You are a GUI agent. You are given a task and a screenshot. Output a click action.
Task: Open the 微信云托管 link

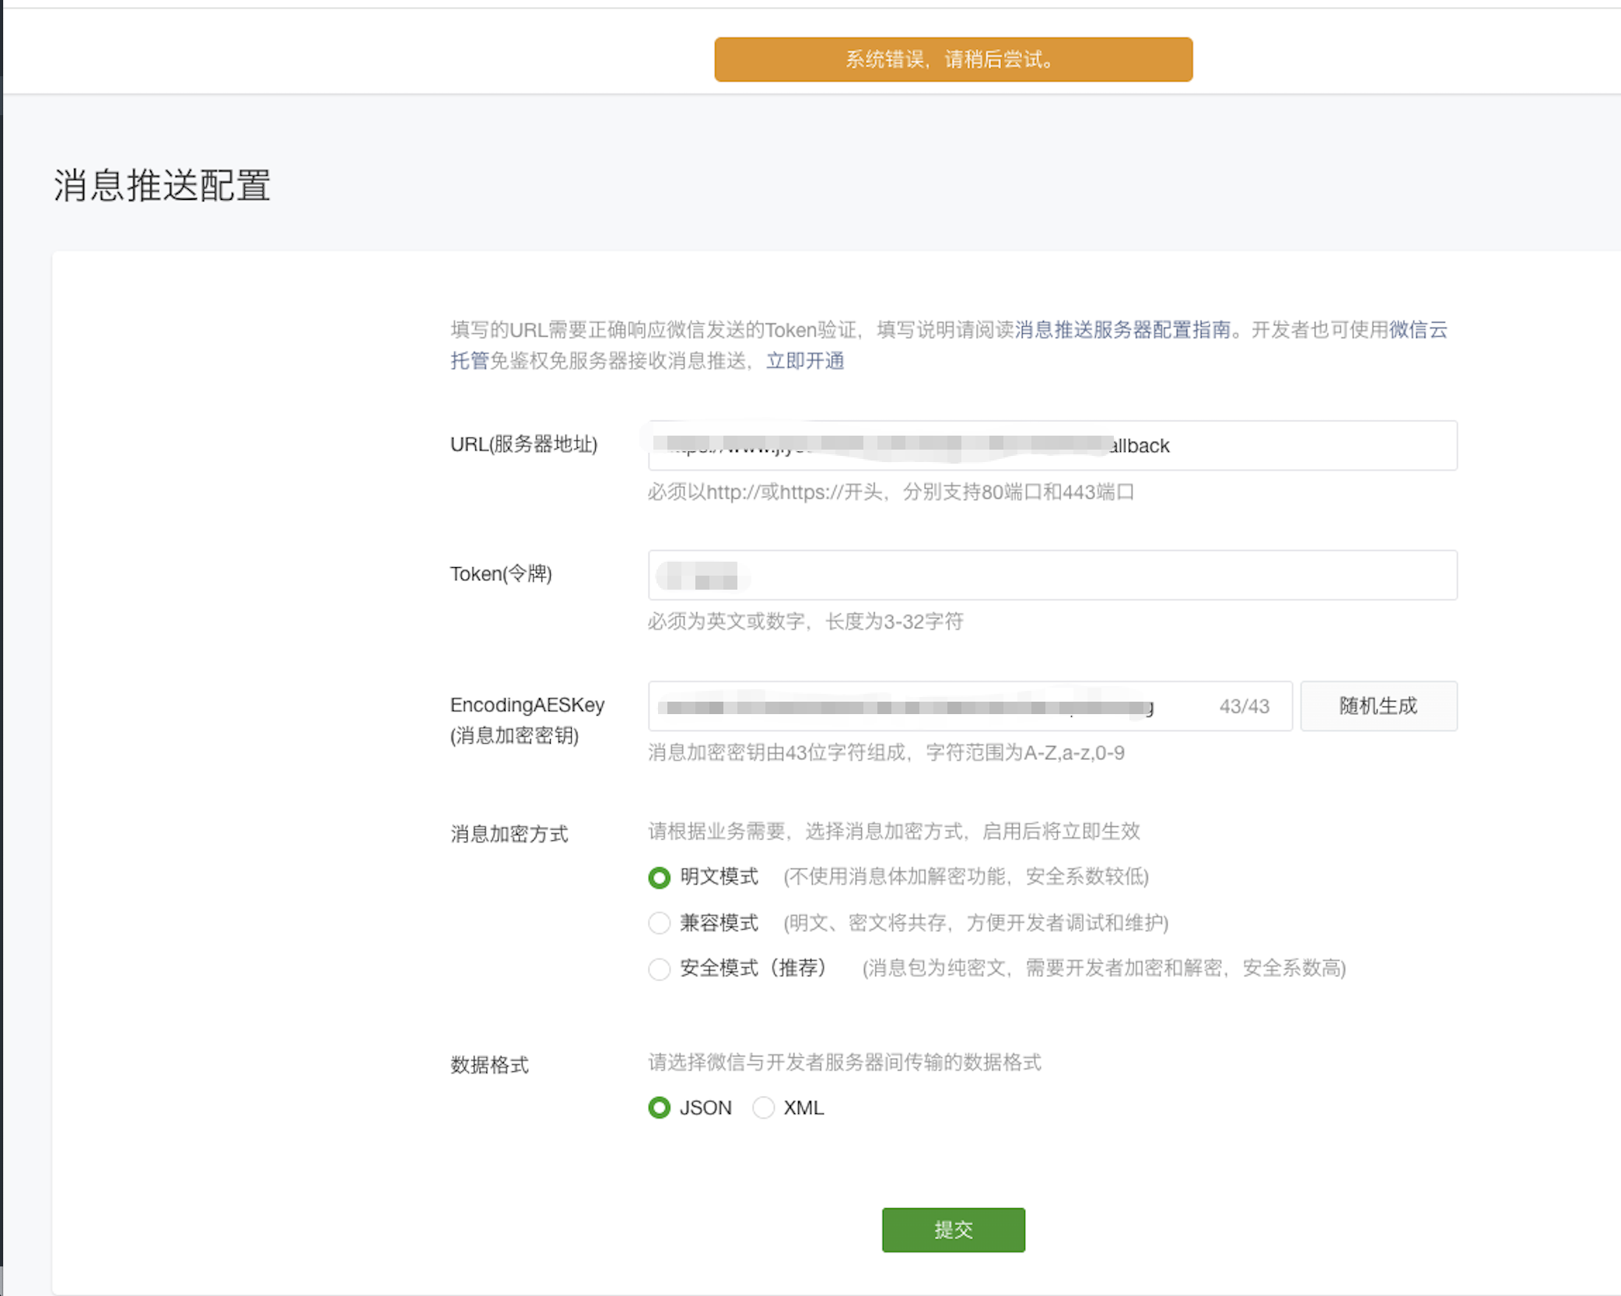click(x=1417, y=330)
